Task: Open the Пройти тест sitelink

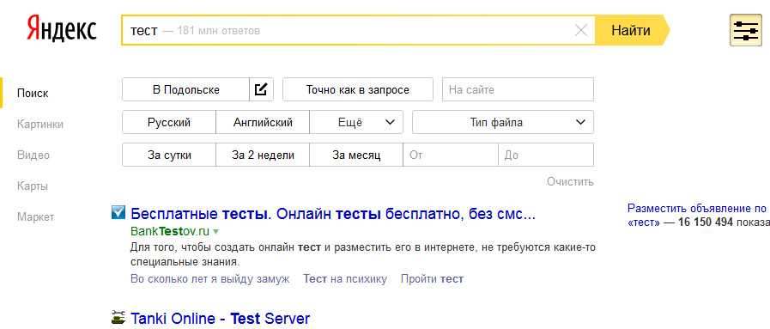Action: [432, 279]
